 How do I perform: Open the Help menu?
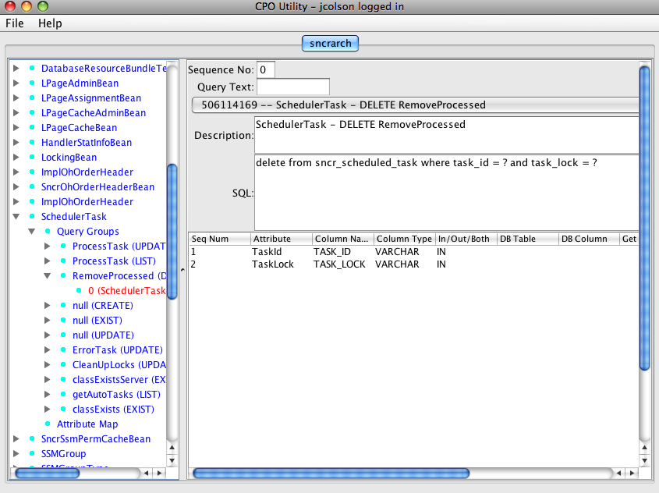click(50, 23)
